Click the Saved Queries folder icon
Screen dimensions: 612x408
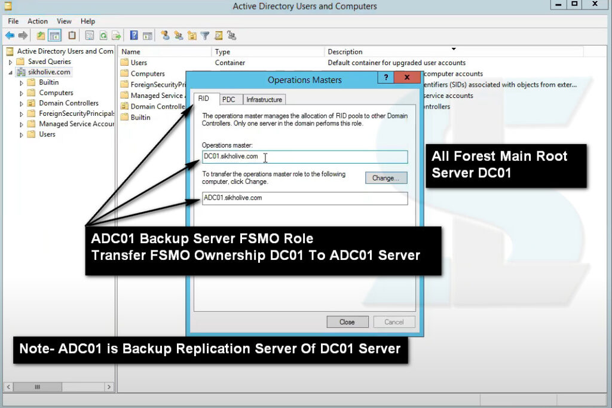coord(21,62)
